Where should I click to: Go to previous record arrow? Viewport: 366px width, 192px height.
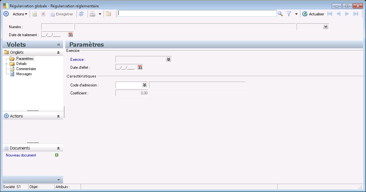point(338,14)
